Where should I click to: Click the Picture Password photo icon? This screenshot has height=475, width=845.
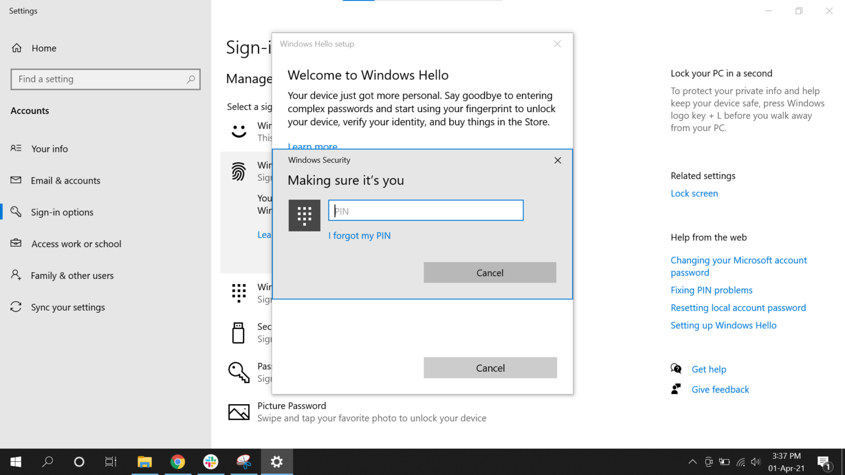pos(239,412)
